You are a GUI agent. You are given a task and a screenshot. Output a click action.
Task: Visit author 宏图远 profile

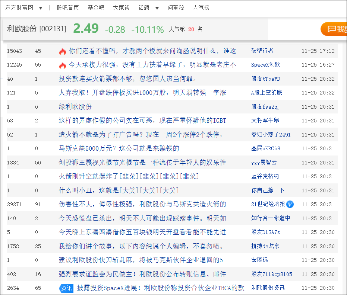point(259,260)
